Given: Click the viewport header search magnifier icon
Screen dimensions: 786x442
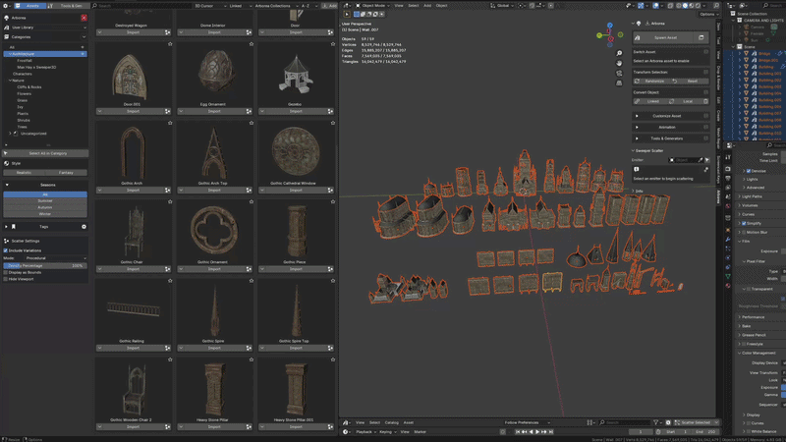Looking at the screenshot, I should click(716, 6).
